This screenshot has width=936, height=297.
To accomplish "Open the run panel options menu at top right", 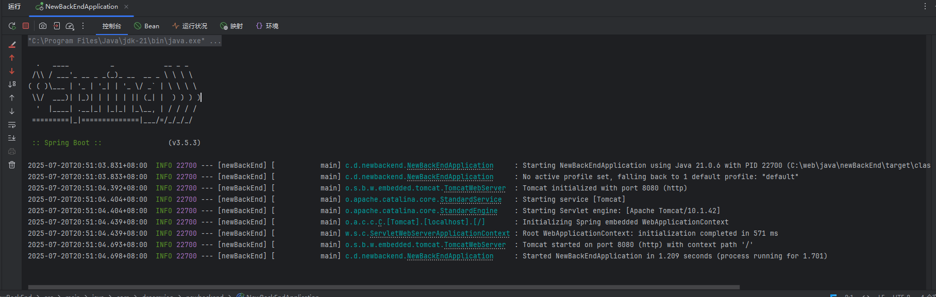I will pos(925,6).
